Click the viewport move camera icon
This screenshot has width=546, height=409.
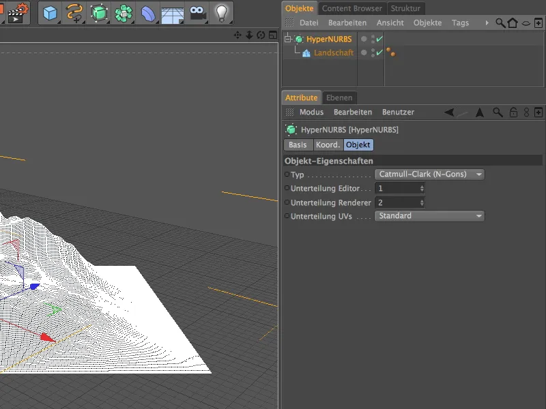pos(238,35)
